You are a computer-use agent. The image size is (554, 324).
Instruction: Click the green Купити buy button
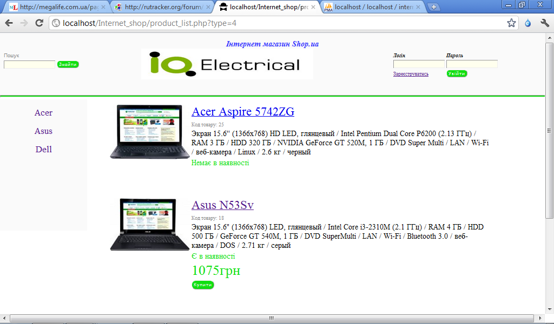[x=203, y=285]
